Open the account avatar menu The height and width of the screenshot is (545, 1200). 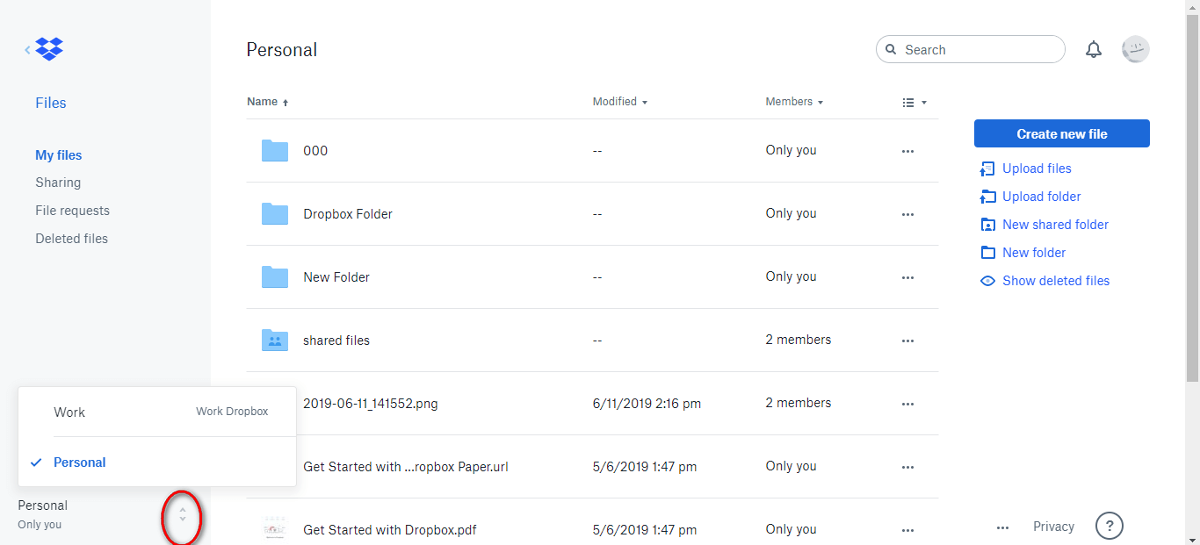1136,49
